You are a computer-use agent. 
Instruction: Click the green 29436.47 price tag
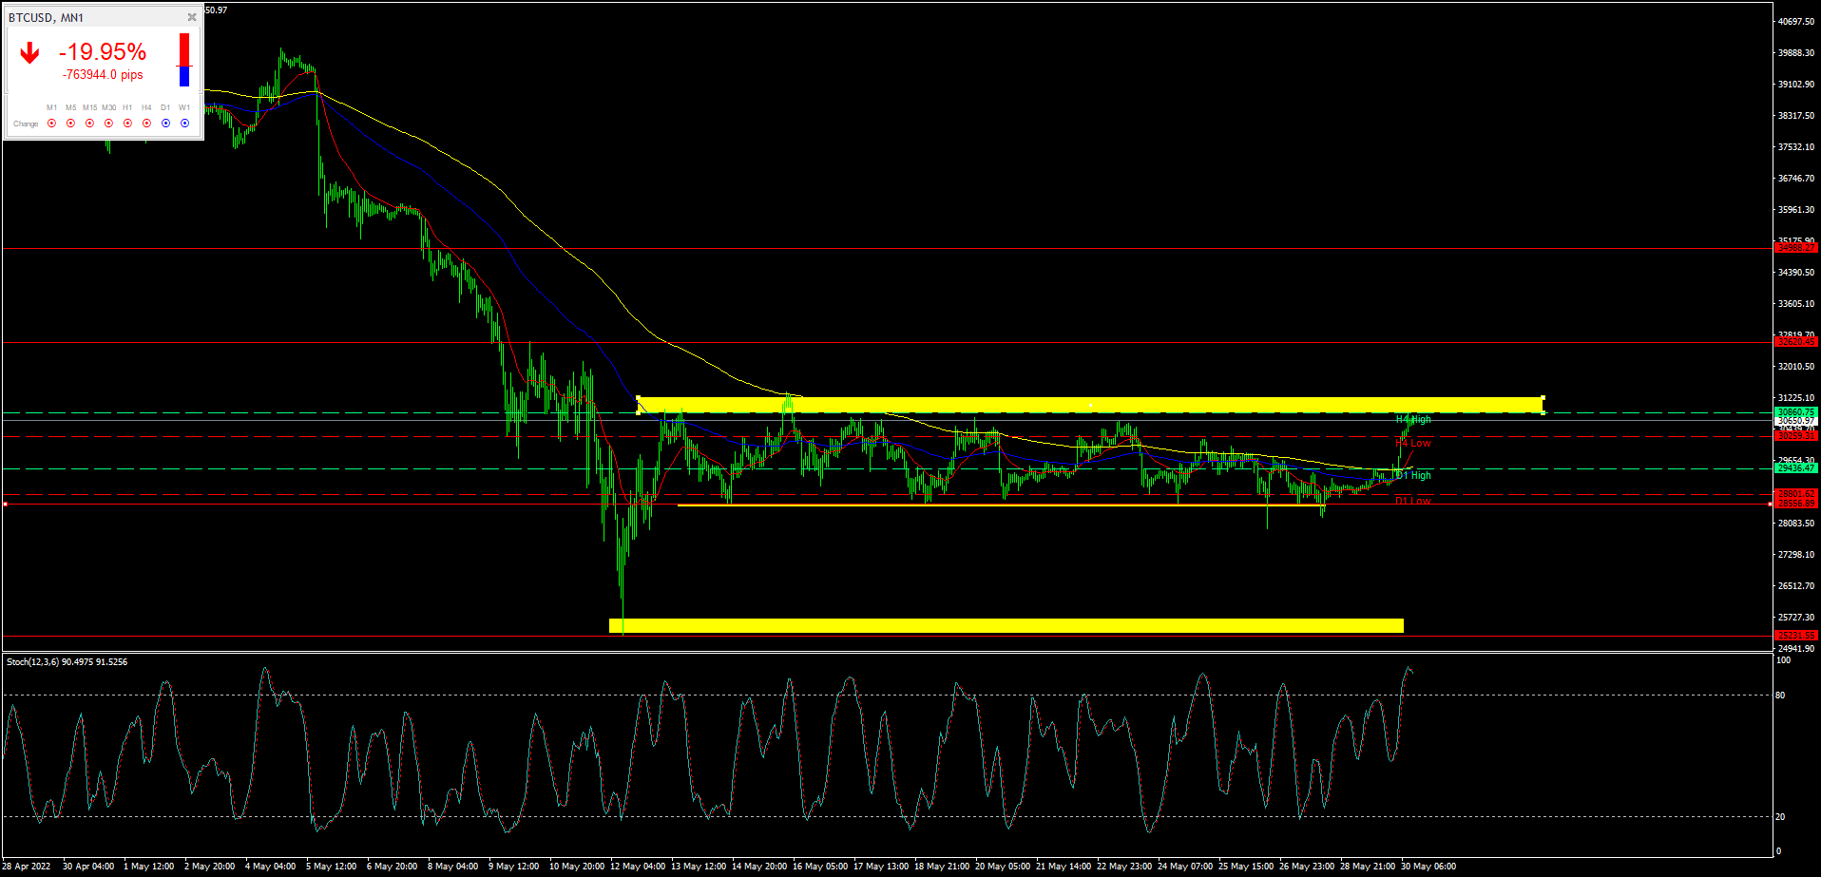point(1796,467)
